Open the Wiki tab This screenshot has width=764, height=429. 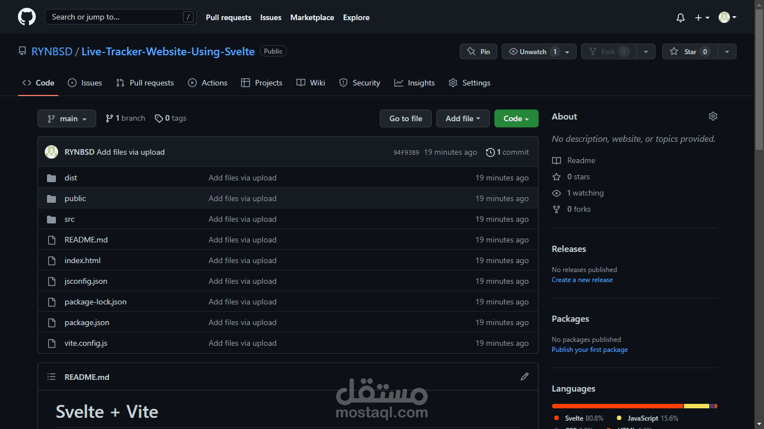(x=310, y=83)
